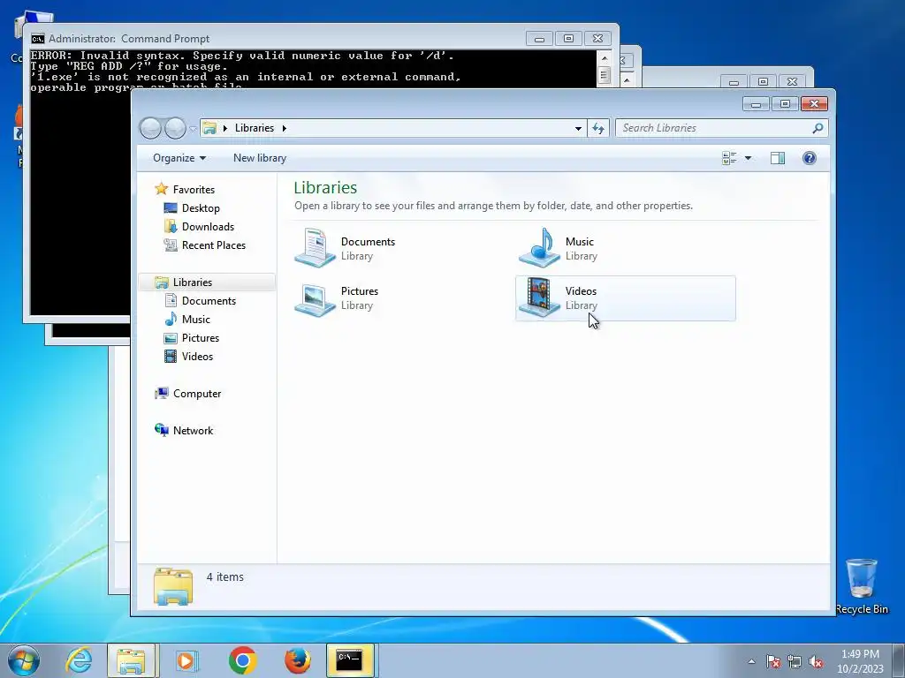Select the Recycle Bin desktop icon
The width and height of the screenshot is (905, 678).
click(x=861, y=586)
